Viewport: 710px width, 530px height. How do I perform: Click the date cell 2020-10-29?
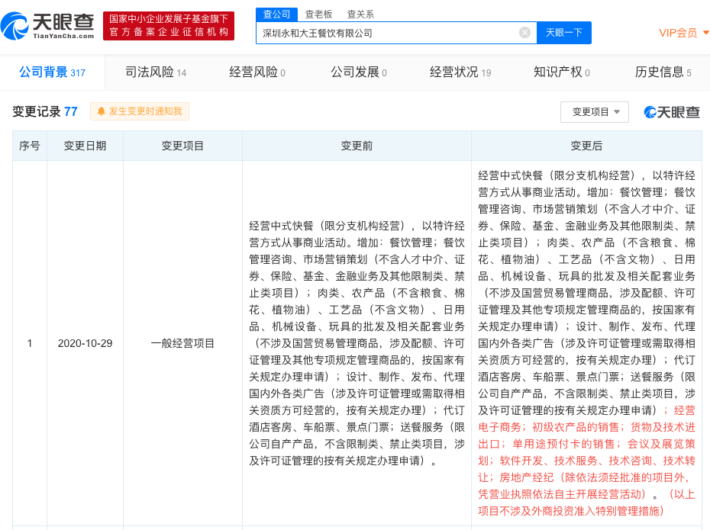(x=85, y=343)
